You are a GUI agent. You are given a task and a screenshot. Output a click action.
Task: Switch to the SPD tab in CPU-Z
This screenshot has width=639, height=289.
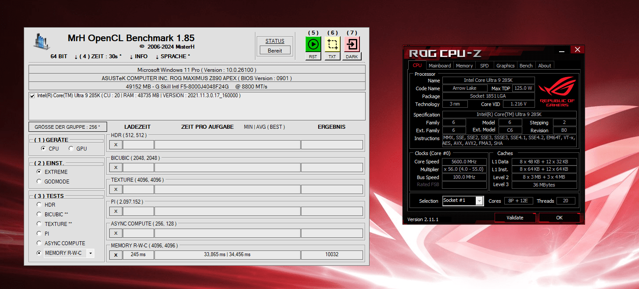click(484, 66)
